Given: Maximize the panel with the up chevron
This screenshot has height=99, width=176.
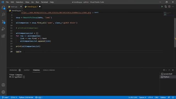Looking at the screenshot, I should (169, 70).
